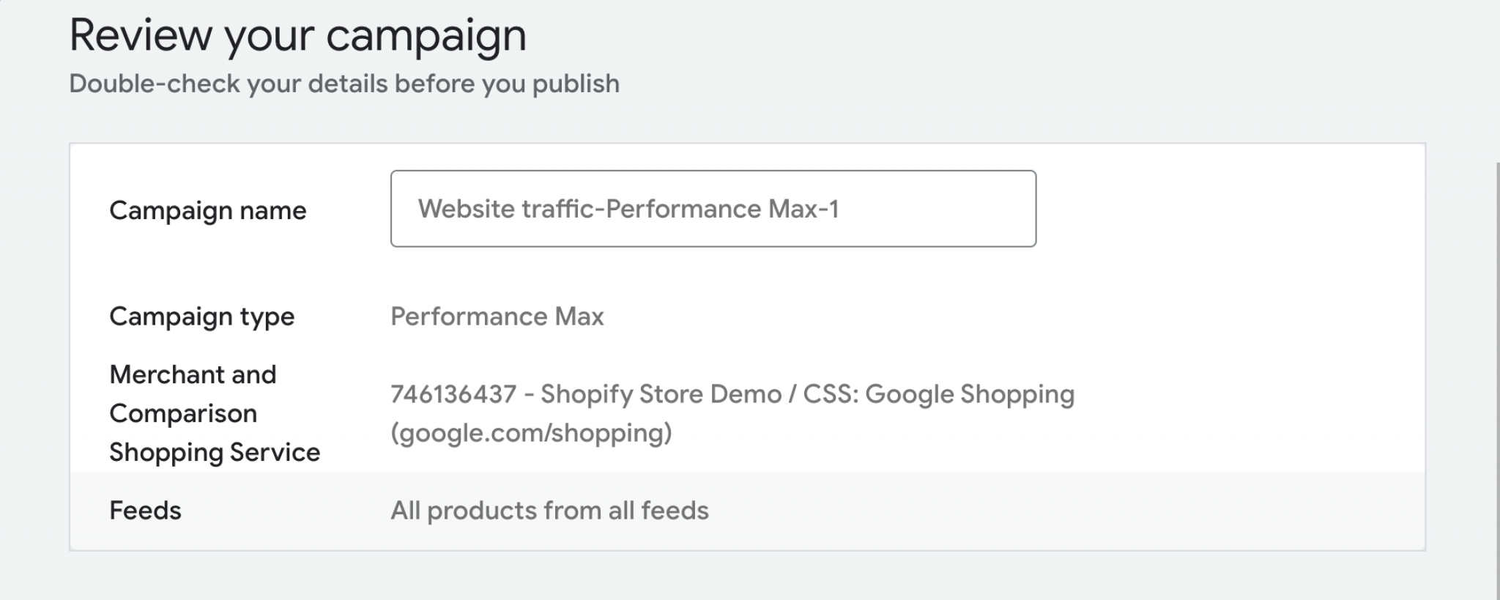Click the word 'Shopping Service' in the merchant label
The width and height of the screenshot is (1500, 600).
tap(215, 453)
